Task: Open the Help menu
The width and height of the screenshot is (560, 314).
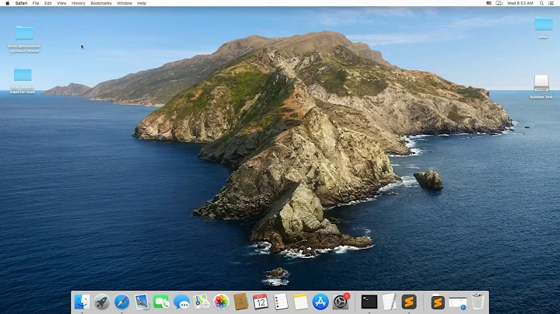Action: [x=142, y=3]
